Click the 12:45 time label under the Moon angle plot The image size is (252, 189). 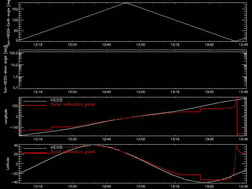[106, 92]
